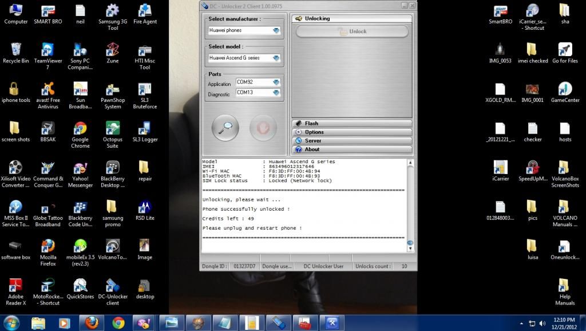The width and height of the screenshot is (586, 331).
Task: Click the Unlocks count value 10
Action: (x=404, y=266)
